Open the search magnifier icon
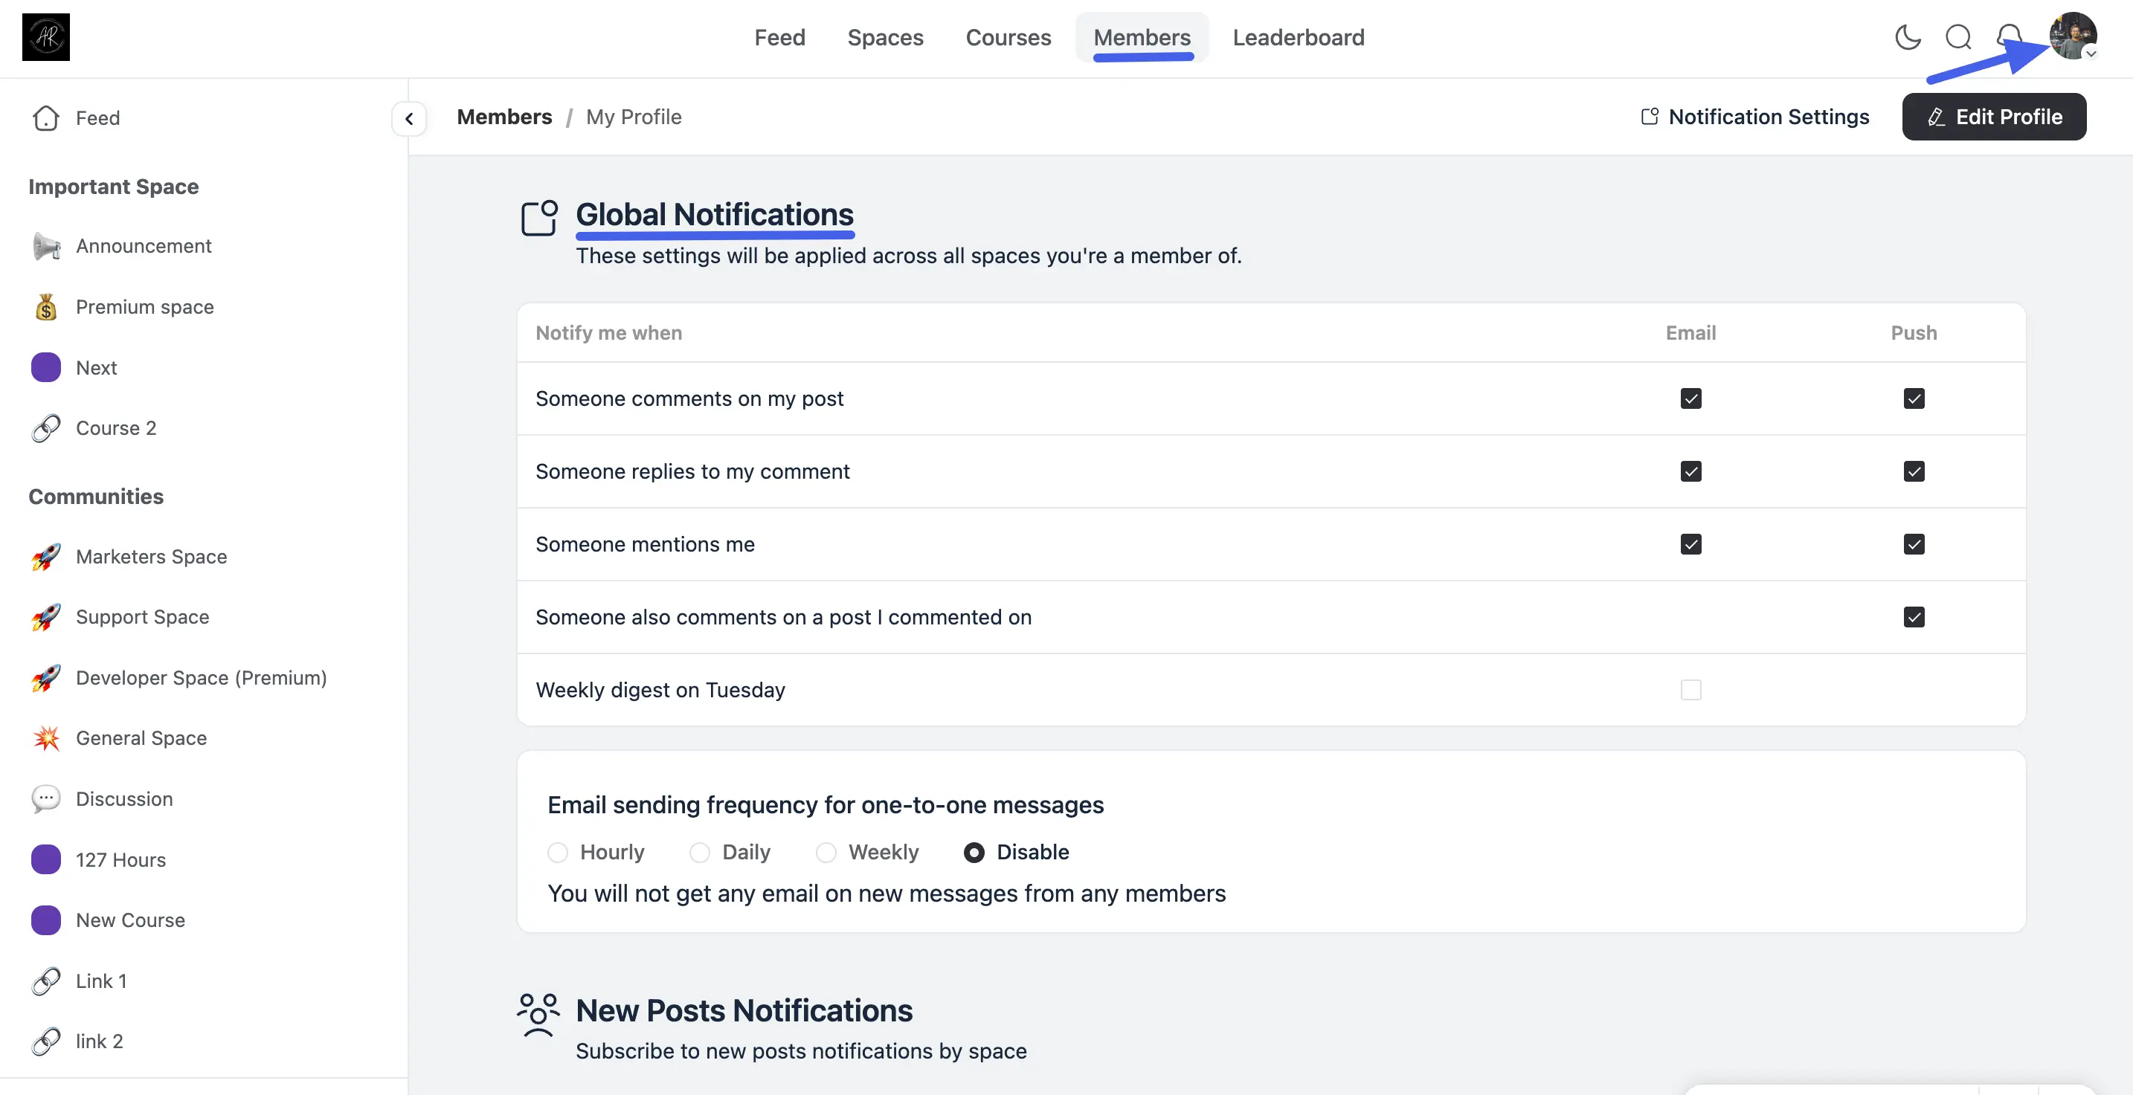 tap(1958, 37)
